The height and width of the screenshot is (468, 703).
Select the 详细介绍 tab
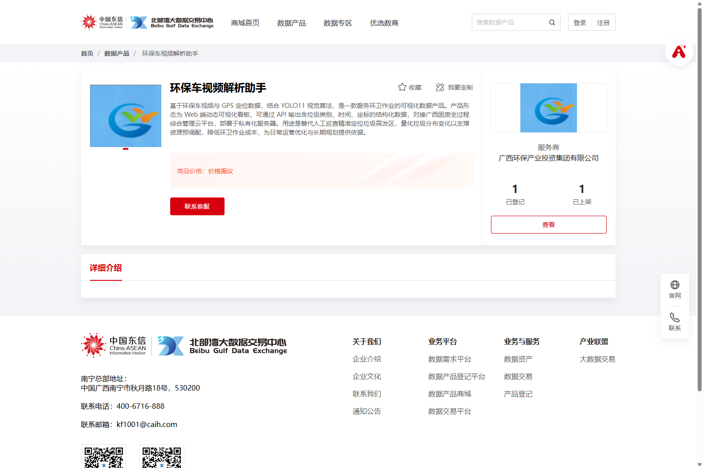[x=106, y=268]
